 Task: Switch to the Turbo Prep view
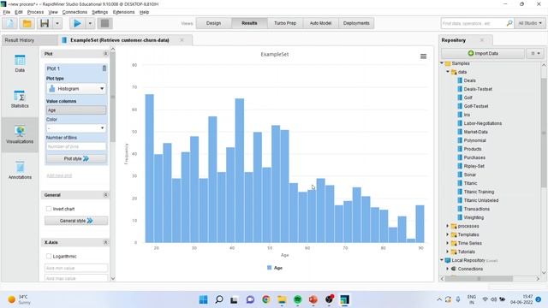tap(285, 23)
